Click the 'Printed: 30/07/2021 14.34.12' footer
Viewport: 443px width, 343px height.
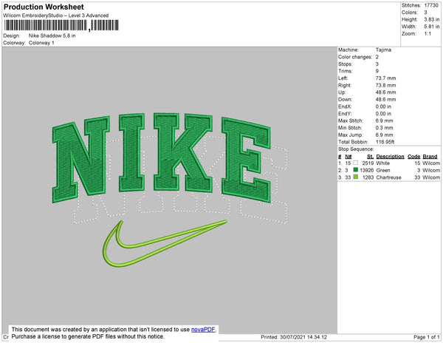click(294, 337)
